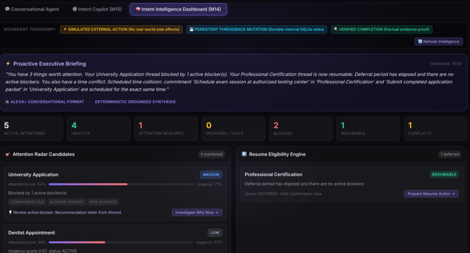Click the Blocked by 1 active blocker(s) text

coord(37,193)
